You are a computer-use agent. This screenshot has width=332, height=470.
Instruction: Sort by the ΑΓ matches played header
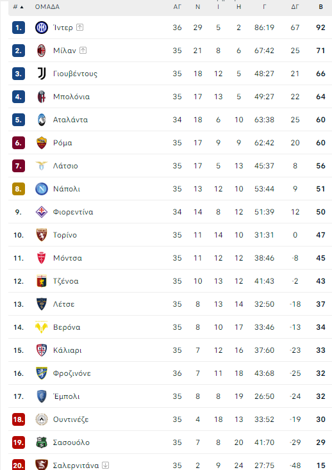pyautogui.click(x=178, y=6)
